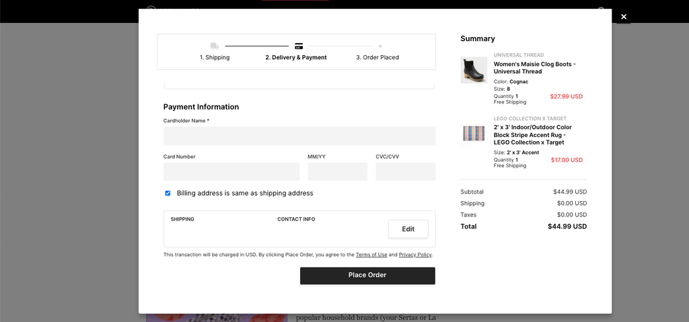Toggle billing address same as shipping checkbox
Image resolution: width=689 pixels, height=322 pixels.
[168, 193]
